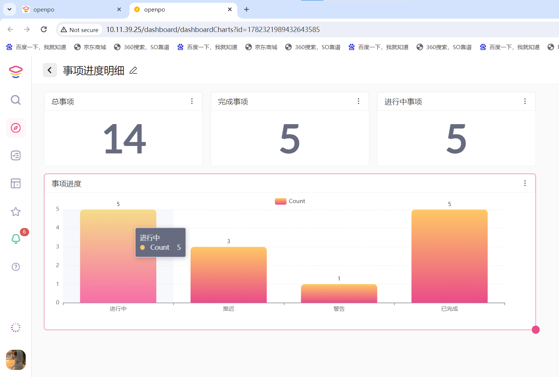The width and height of the screenshot is (559, 377).
Task: Open the user avatar profile picture
Action: tap(16, 359)
